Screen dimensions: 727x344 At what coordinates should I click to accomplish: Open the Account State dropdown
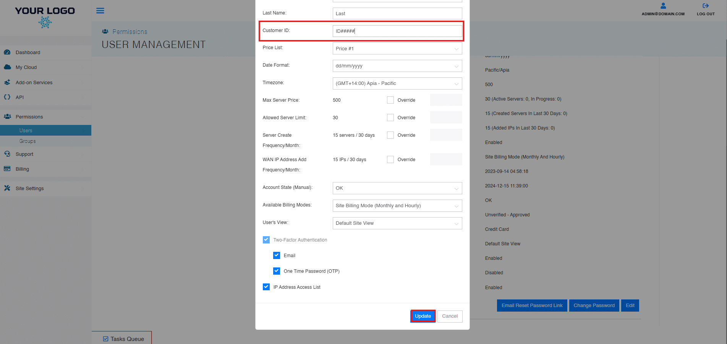pos(397,188)
